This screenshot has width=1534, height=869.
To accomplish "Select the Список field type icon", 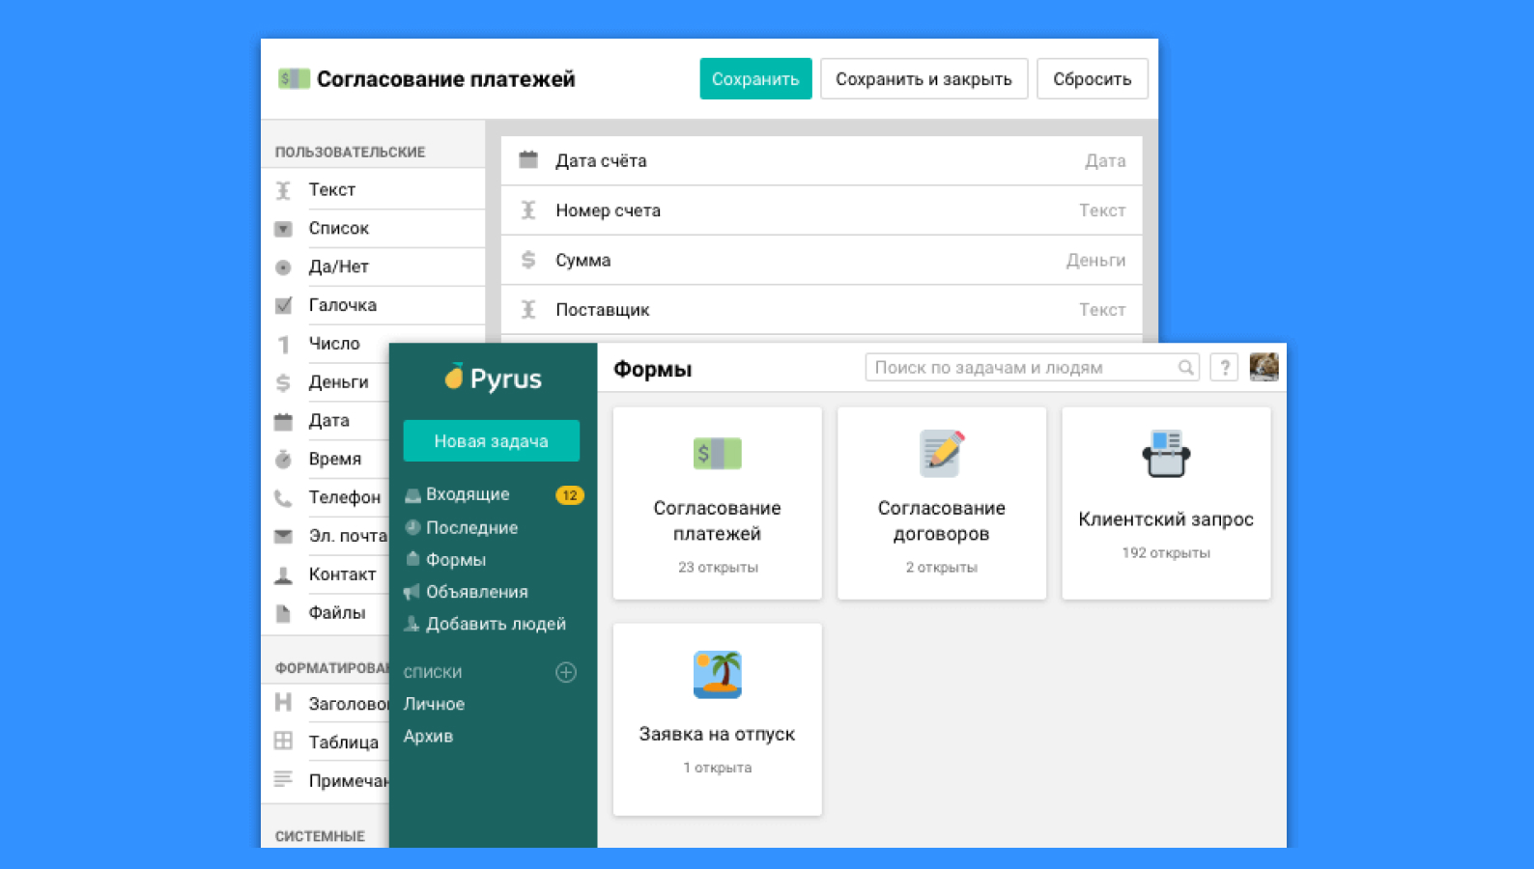I will (x=283, y=229).
